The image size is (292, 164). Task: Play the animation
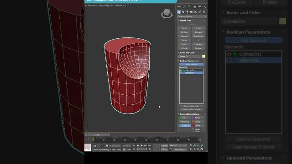pos(141,146)
